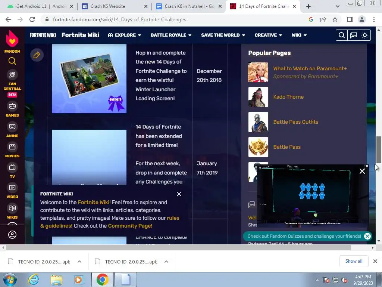Open the wiki Discuss speech-bubble icon

point(353,35)
